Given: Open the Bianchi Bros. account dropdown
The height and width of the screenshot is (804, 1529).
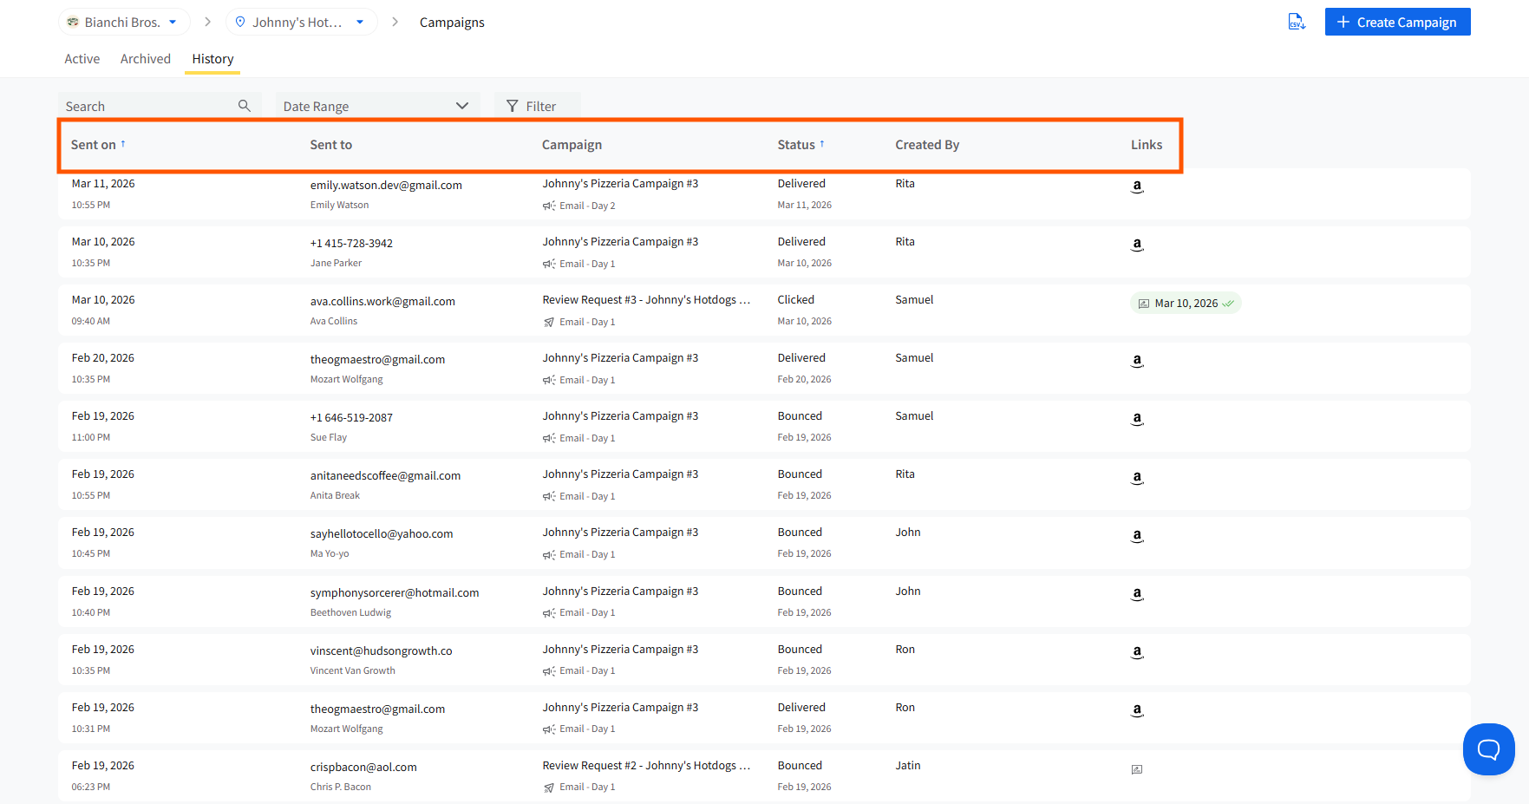Looking at the screenshot, I should coord(122,22).
